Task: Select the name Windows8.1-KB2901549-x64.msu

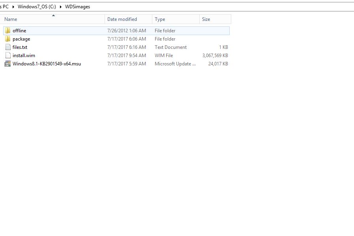Action: [47, 64]
